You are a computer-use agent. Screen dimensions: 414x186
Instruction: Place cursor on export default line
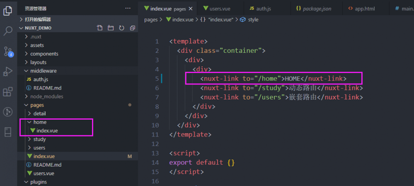[202, 162]
